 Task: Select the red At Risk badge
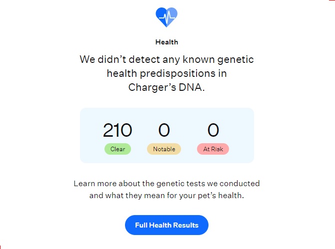(x=213, y=149)
